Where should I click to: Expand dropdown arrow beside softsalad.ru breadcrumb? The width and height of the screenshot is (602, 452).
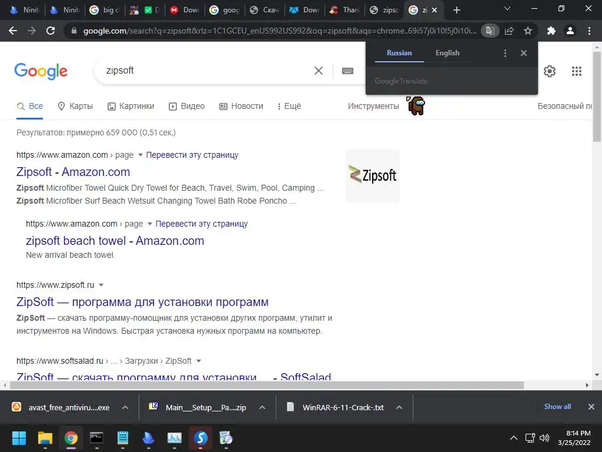coord(199,361)
